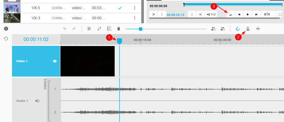The height and width of the screenshot is (122, 284).
Task: Click the info icon at left
Action: (6, 29)
